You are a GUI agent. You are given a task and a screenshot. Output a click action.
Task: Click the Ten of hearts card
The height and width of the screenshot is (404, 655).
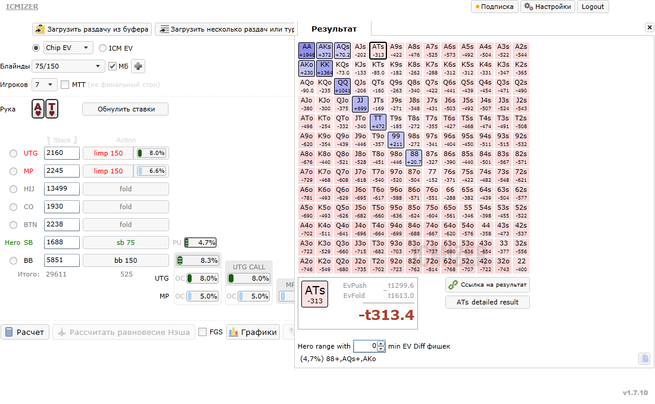coord(52,109)
